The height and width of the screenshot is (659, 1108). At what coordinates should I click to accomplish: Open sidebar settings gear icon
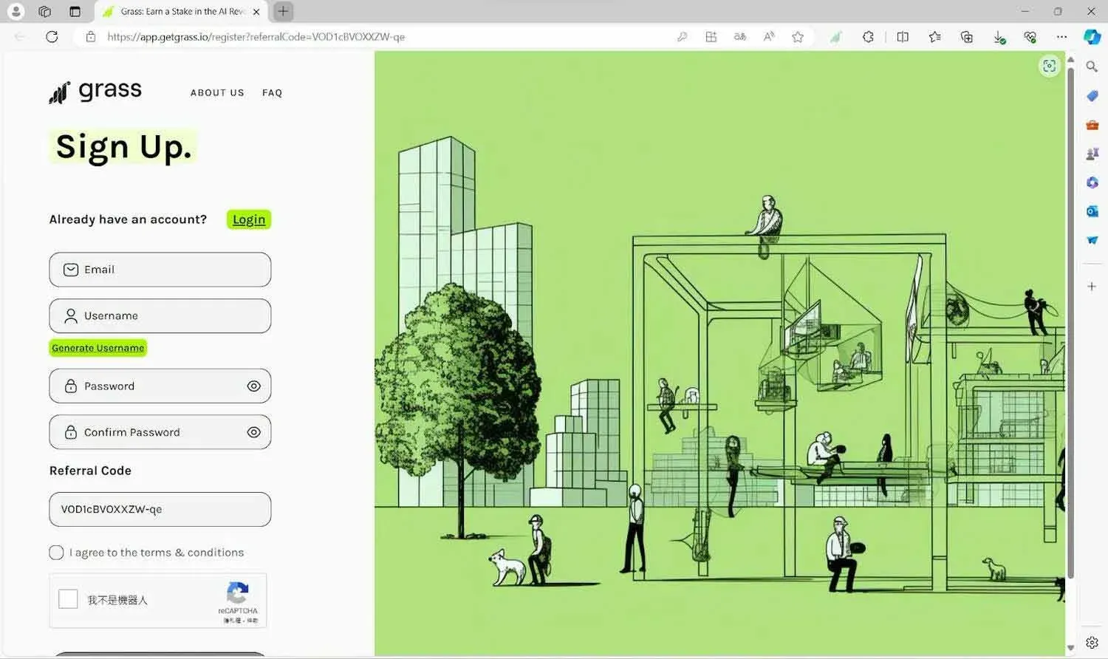coord(1092,643)
